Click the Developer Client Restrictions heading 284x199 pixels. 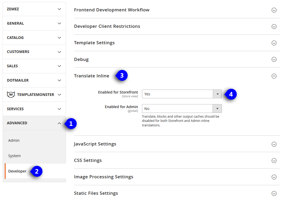pos(107,26)
